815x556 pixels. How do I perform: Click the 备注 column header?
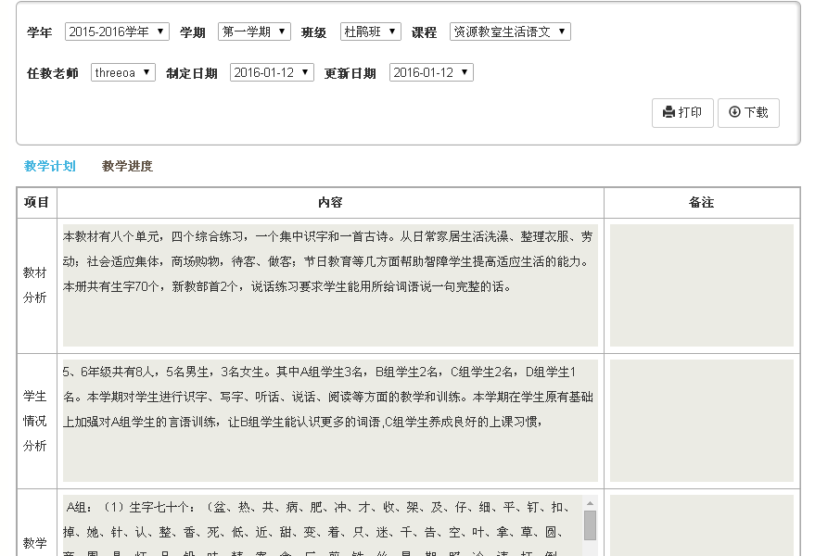701,202
